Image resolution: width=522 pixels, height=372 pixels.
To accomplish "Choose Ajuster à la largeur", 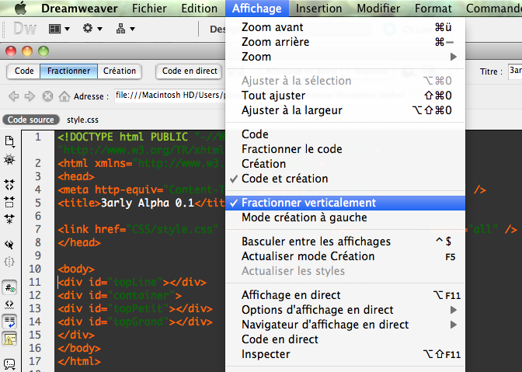I will coord(345,110).
